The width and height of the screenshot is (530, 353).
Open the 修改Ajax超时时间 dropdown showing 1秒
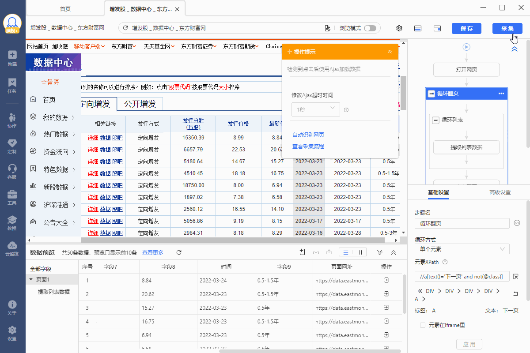(x=316, y=109)
